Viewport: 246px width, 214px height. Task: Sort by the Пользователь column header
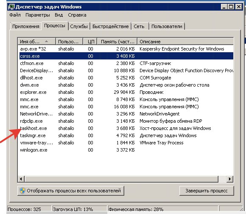pyautogui.click(x=69, y=42)
